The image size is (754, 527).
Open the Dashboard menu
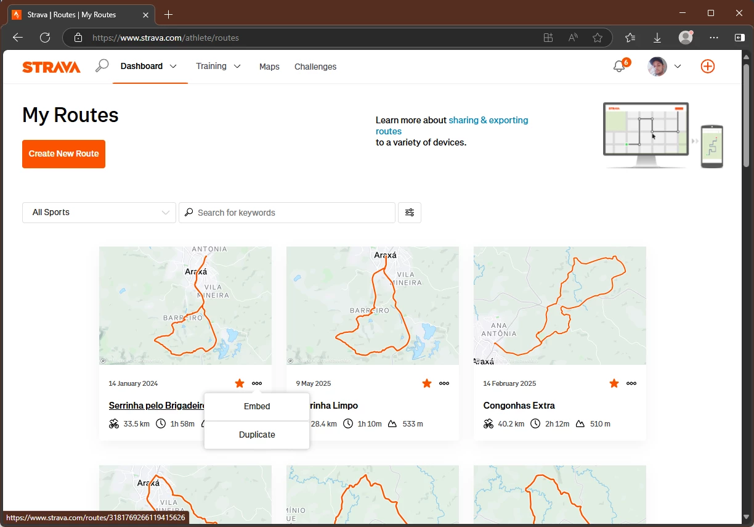142,66
